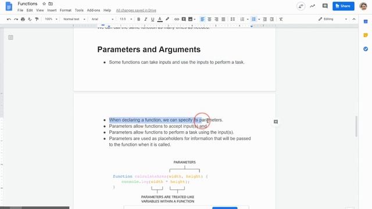Image resolution: width=372 pixels, height=209 pixels.
Task: Open the Edit menu
Action: [x=30, y=10]
